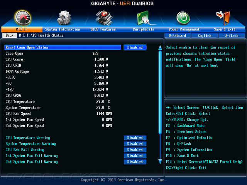Click the 1st System Fan Speed label
The image size is (247, 185).
point(25,119)
